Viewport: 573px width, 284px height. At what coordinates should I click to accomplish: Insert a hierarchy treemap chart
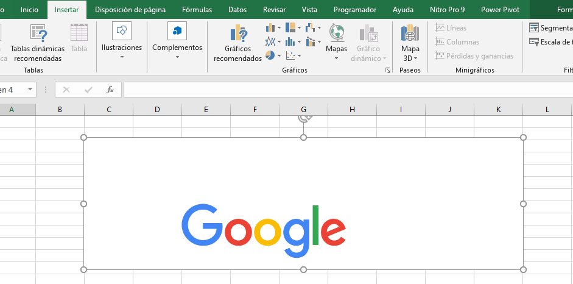click(x=293, y=28)
